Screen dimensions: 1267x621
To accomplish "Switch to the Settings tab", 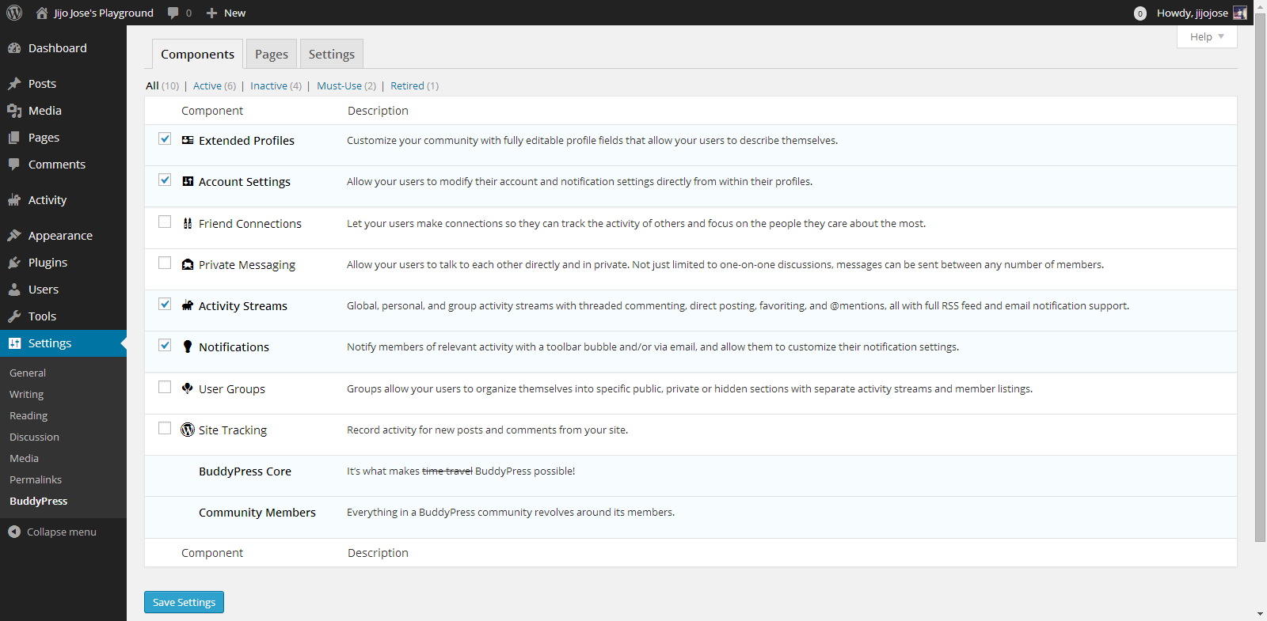I will [x=331, y=54].
